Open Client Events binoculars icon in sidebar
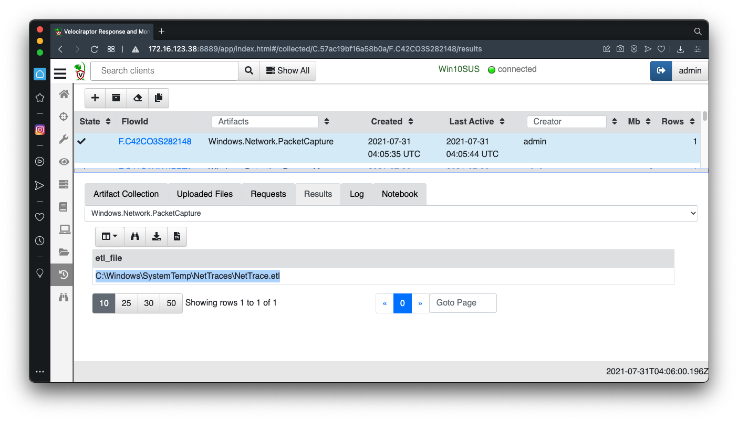The height and width of the screenshot is (421, 738). tap(64, 297)
